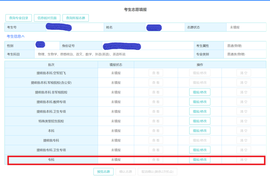The width and height of the screenshot is (270, 180).
Task: Select the 特殊类型招生院校 batch name
Action: (x=51, y=121)
